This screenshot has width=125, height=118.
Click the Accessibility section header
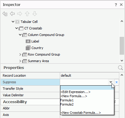click(x=31, y=102)
